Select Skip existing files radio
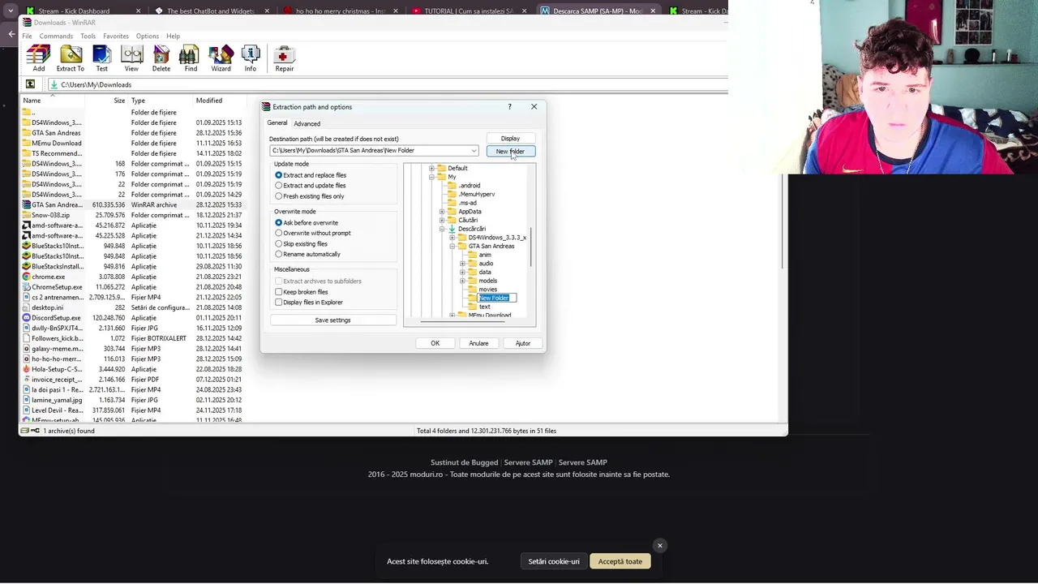Screen dimensions: 1038x584 pos(279,244)
